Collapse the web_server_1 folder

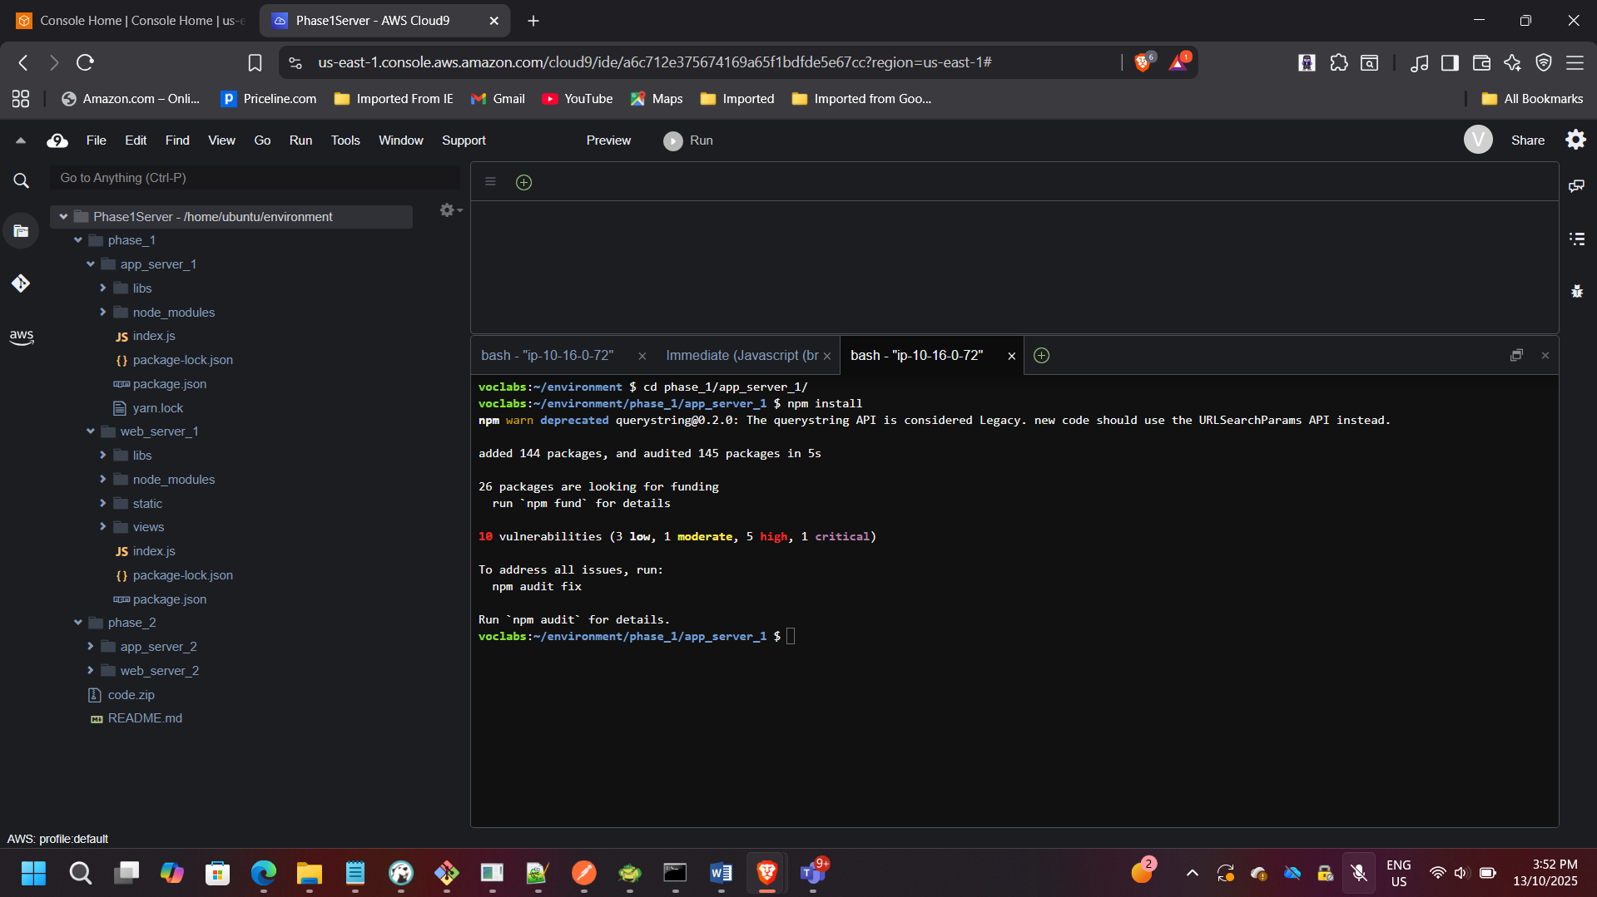click(x=91, y=431)
